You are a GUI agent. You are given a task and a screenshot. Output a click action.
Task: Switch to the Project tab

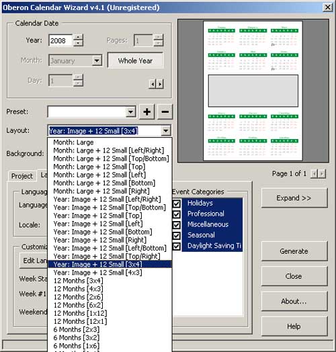pos(22,176)
